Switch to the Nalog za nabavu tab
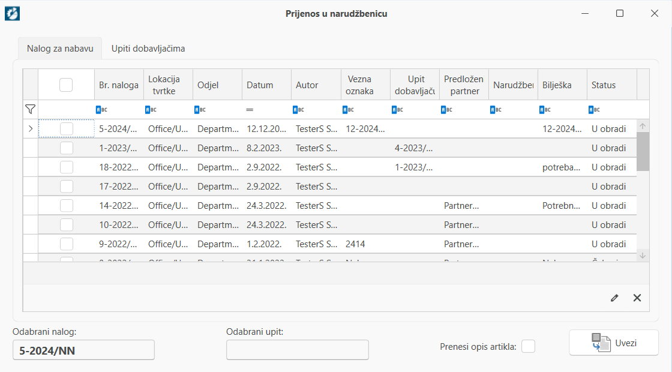This screenshot has height=372, width=672. [x=60, y=49]
